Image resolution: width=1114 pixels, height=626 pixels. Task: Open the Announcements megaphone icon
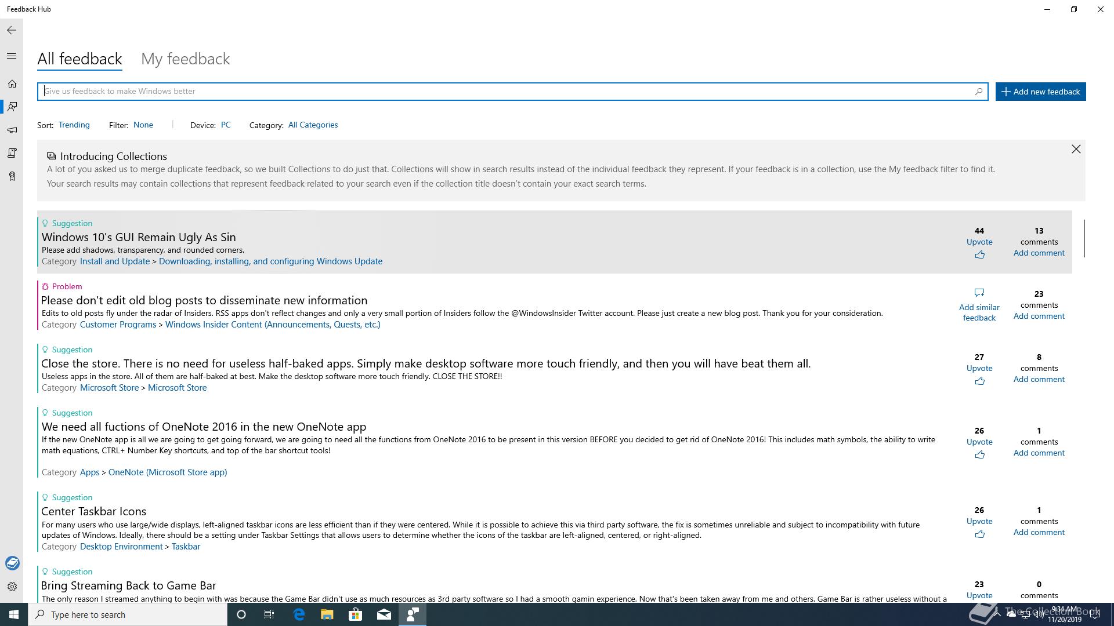12,130
